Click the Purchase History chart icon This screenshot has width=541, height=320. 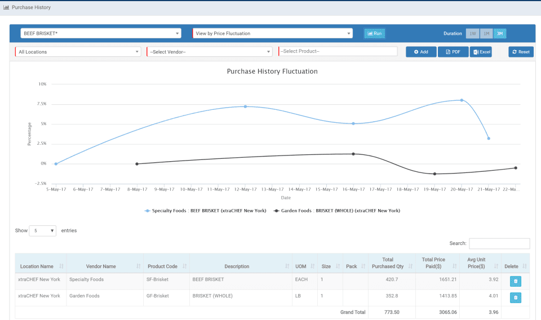(x=6, y=7)
